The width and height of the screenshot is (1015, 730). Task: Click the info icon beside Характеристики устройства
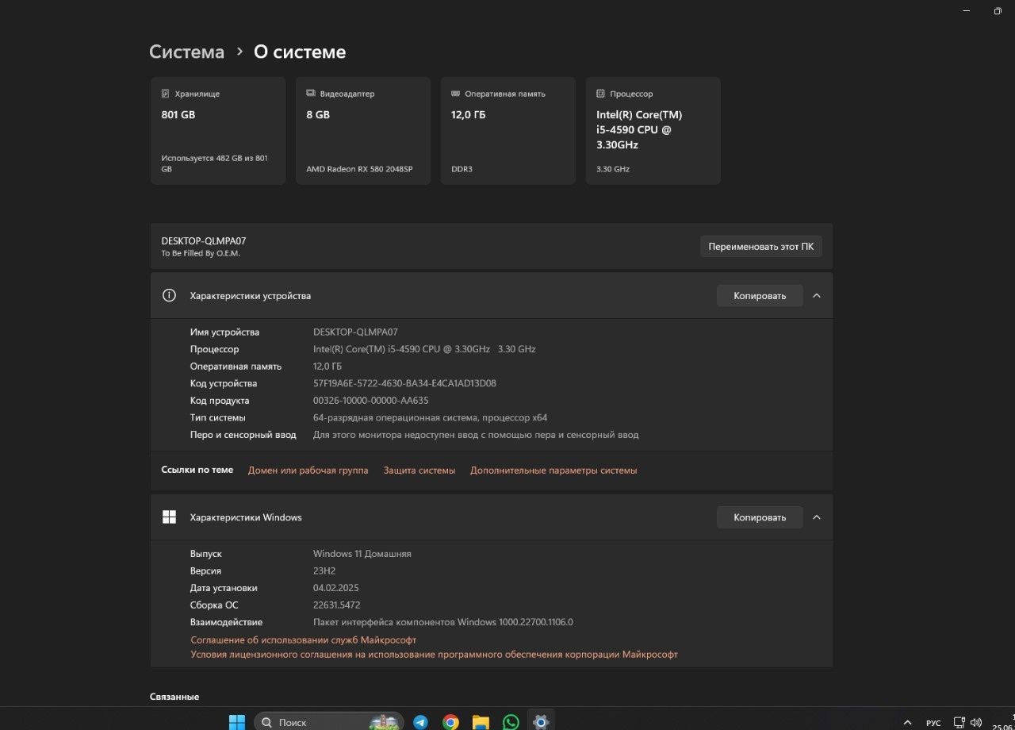pyautogui.click(x=169, y=295)
